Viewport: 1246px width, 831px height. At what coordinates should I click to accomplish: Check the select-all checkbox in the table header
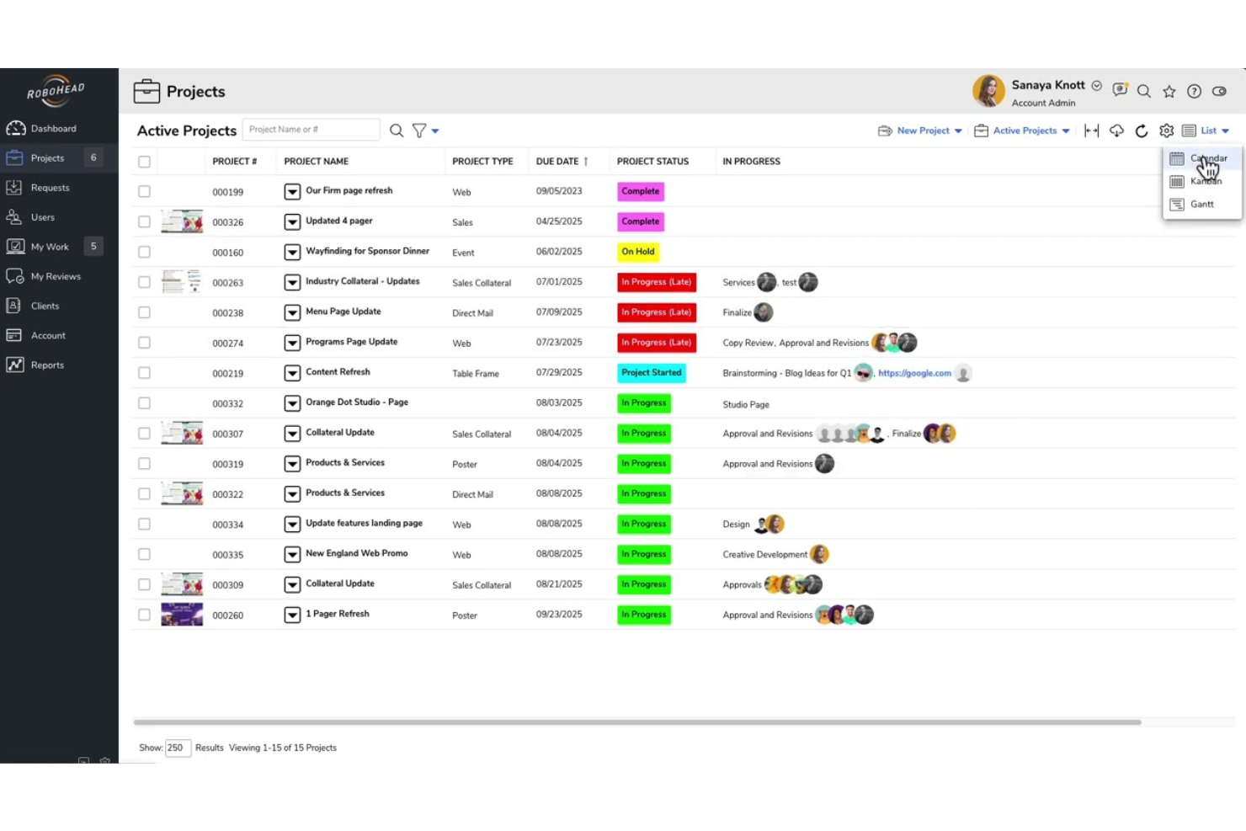click(144, 161)
